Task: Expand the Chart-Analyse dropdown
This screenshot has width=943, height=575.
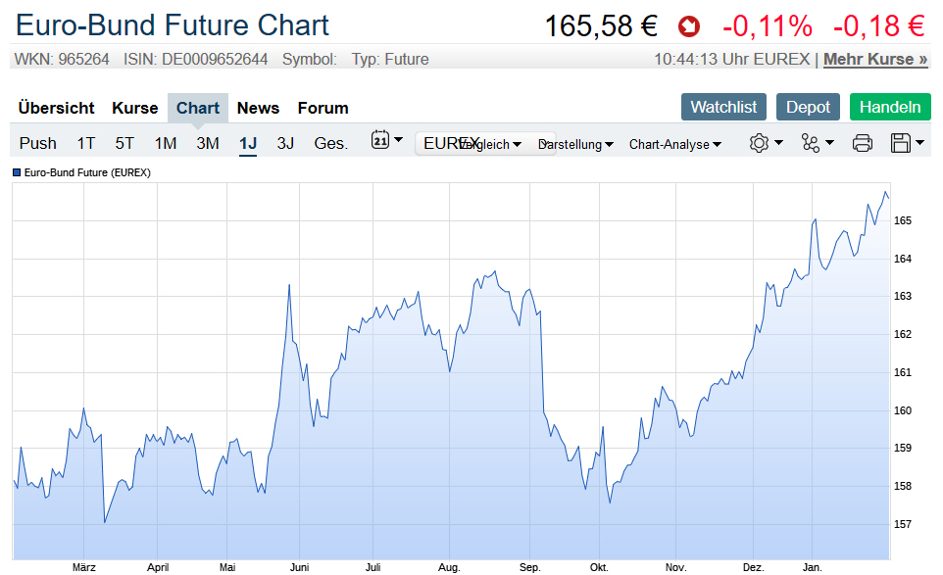Action: pyautogui.click(x=674, y=144)
